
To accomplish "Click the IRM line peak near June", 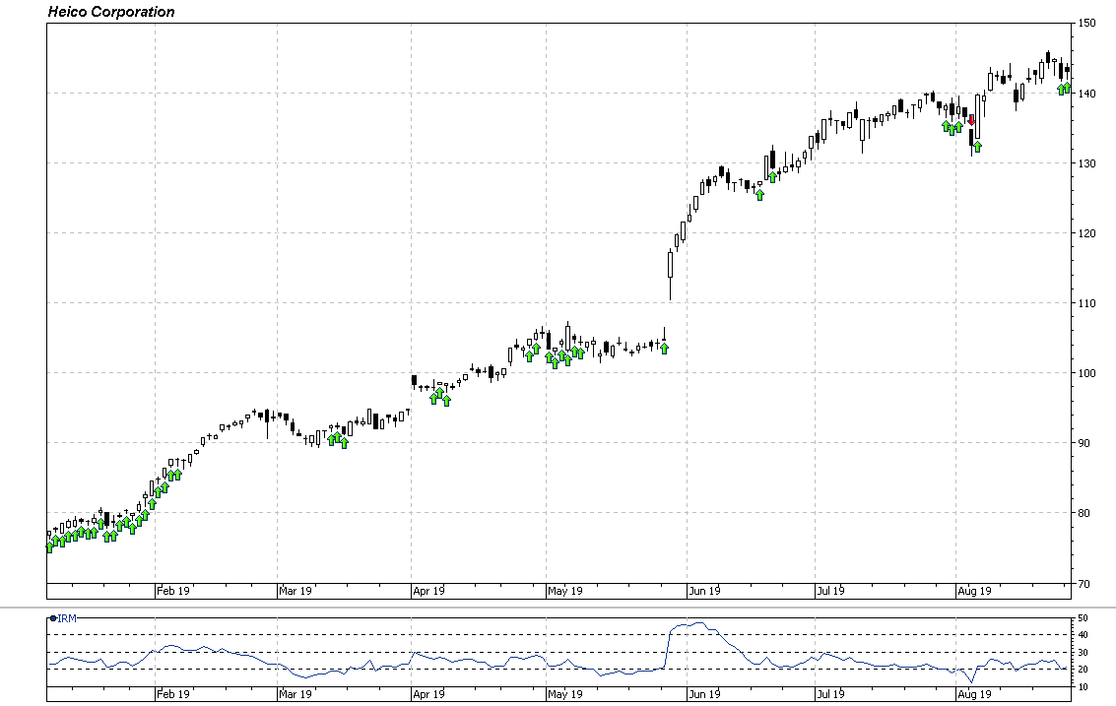I will 699,623.
